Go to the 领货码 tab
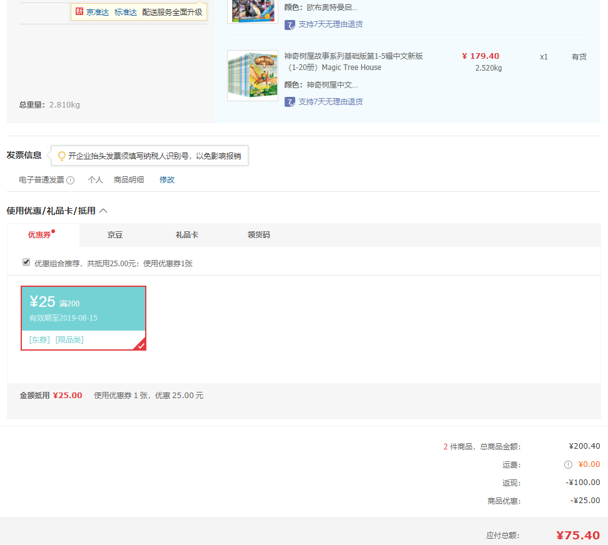The width and height of the screenshot is (608, 545). (258, 235)
